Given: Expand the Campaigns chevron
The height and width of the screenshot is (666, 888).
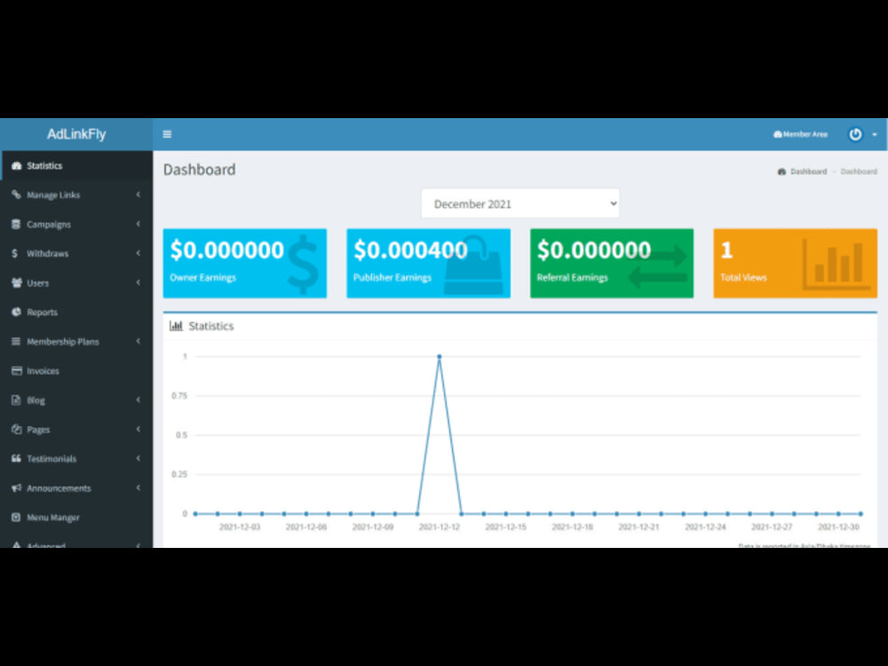Looking at the screenshot, I should pyautogui.click(x=139, y=225).
